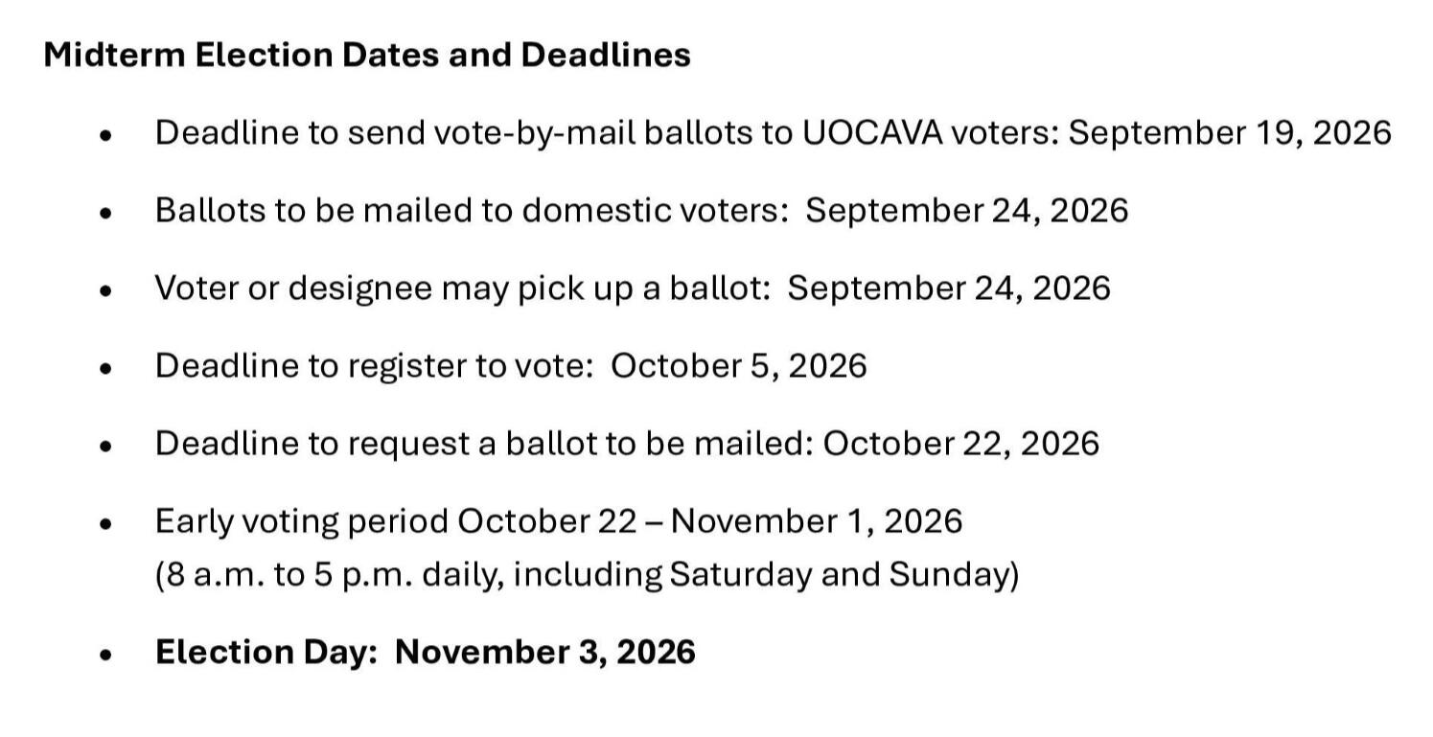Click the date October 5, 2026
The width and height of the screenshot is (1433, 737).
pyautogui.click(x=738, y=365)
